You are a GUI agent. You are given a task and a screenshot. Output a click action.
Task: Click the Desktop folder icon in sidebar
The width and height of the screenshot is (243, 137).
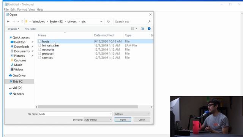point(12,42)
